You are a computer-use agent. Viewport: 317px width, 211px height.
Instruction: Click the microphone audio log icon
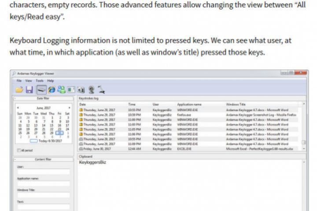coord(101,90)
